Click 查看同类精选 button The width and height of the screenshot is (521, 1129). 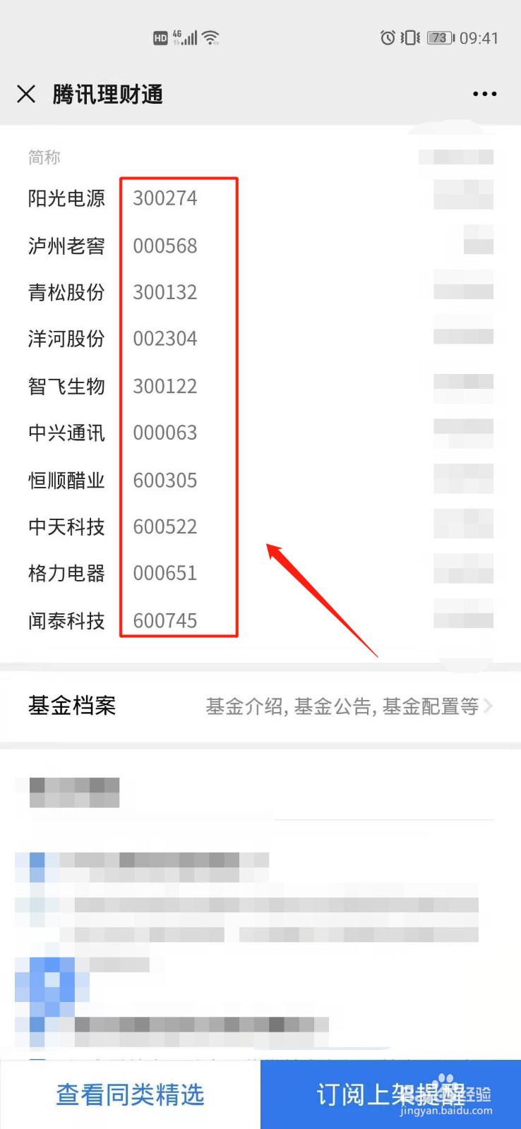click(130, 1094)
